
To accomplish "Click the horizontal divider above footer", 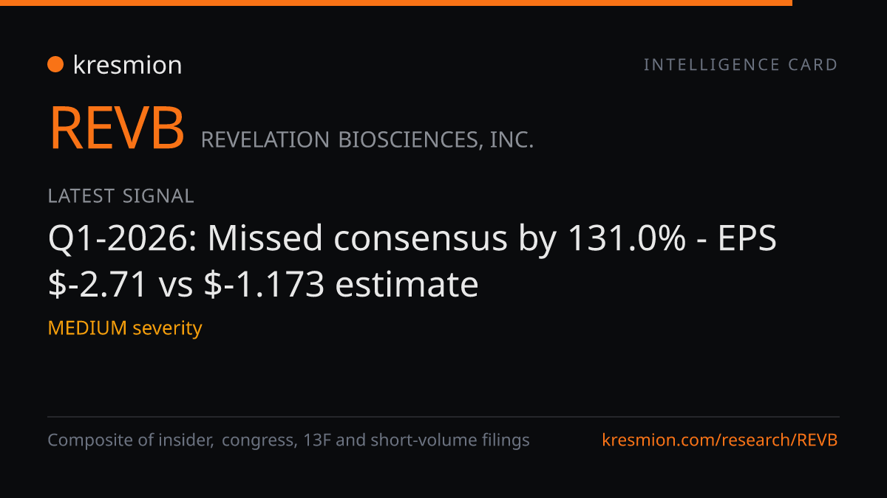I will pyautogui.click(x=443, y=417).
